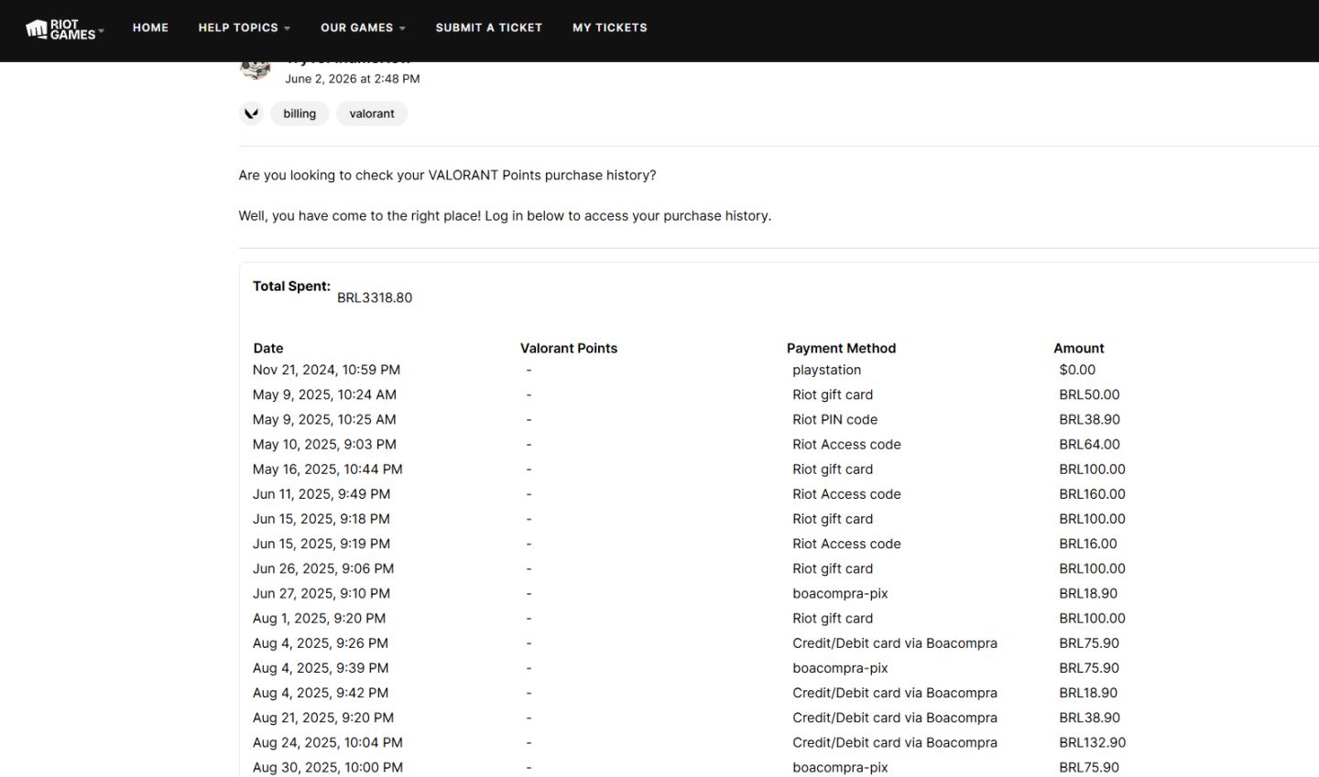Click the Date column header

268,348
